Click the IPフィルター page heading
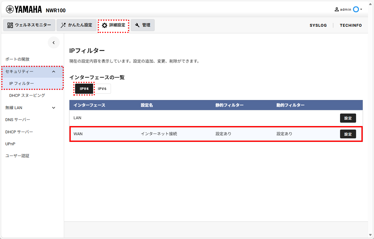 coord(87,51)
